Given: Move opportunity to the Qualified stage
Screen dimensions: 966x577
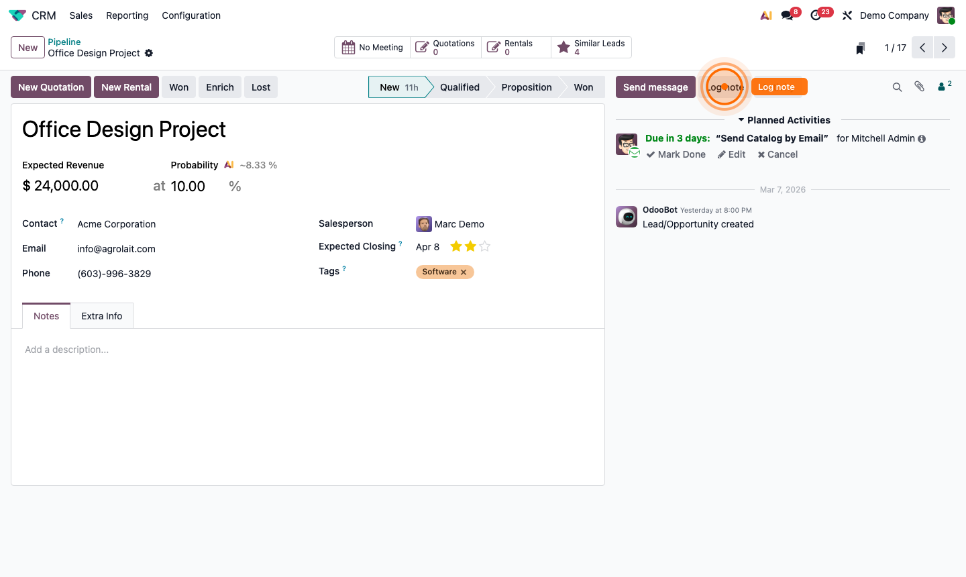Looking at the screenshot, I should point(460,87).
